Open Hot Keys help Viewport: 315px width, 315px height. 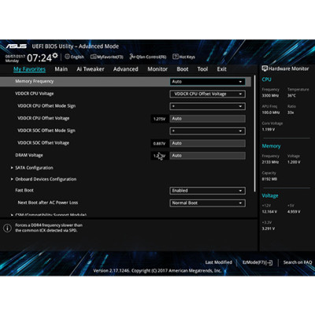pyautogui.click(x=183, y=57)
